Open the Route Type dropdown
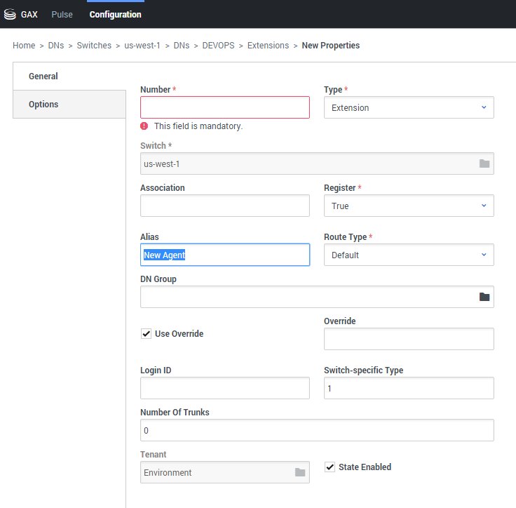Image resolution: width=516 pixels, height=508 pixels. pos(409,255)
